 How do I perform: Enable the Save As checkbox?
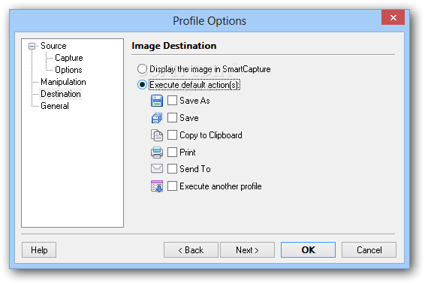pos(172,101)
